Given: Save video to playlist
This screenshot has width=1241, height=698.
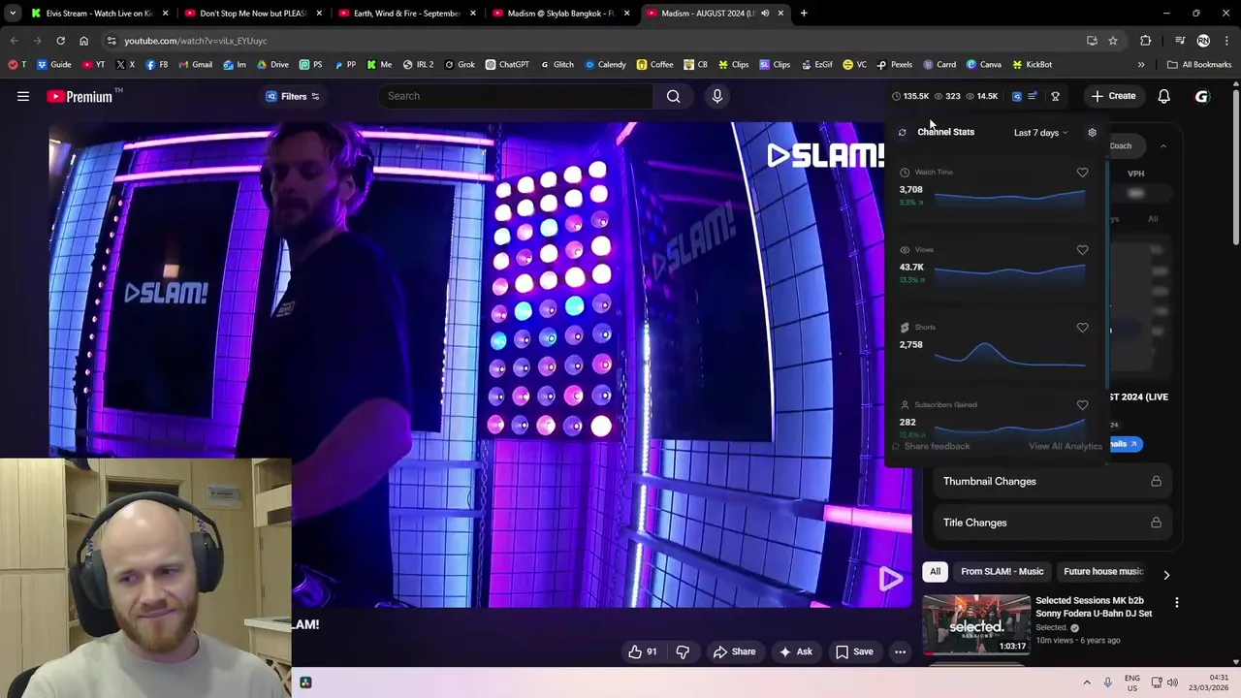Looking at the screenshot, I should pyautogui.click(x=854, y=651).
